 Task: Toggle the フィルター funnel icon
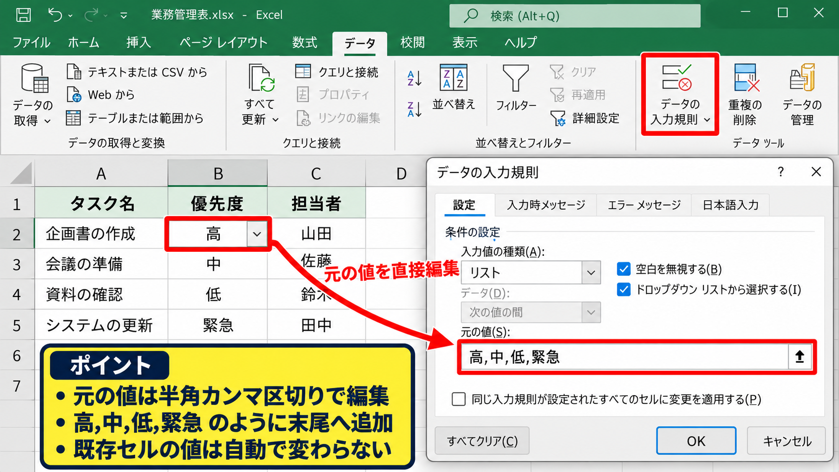pos(516,78)
